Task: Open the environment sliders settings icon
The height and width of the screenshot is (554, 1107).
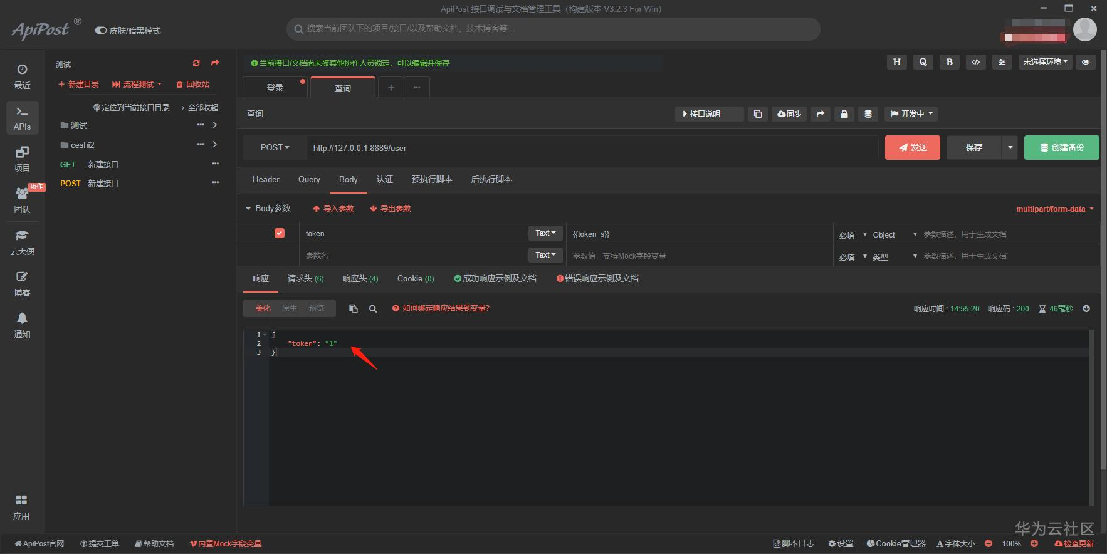Action: click(1002, 62)
